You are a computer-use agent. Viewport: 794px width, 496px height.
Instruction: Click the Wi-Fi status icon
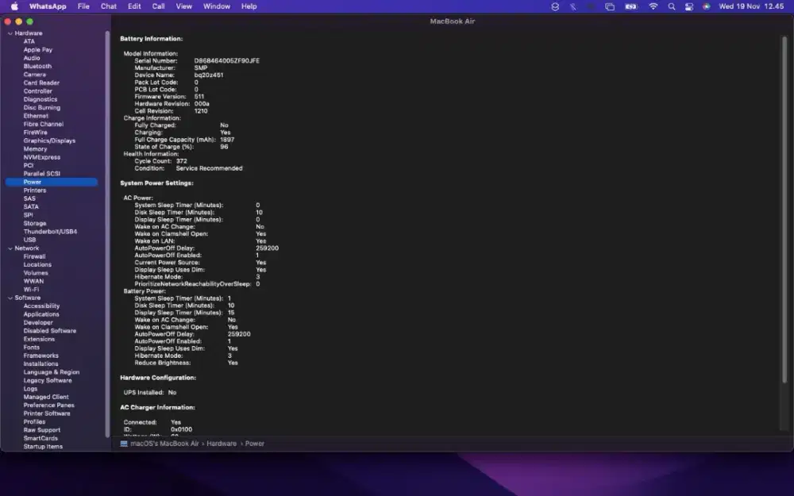653,6
